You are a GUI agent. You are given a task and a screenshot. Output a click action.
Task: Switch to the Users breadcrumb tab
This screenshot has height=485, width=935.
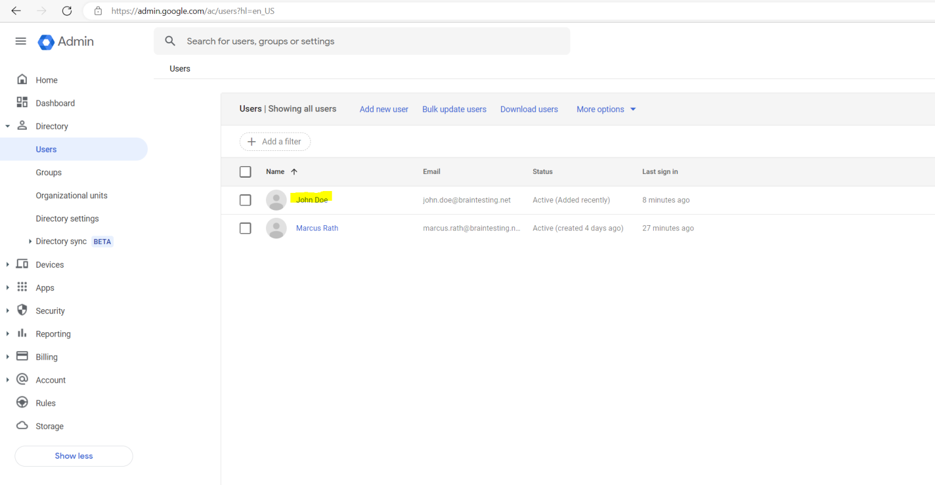click(179, 69)
